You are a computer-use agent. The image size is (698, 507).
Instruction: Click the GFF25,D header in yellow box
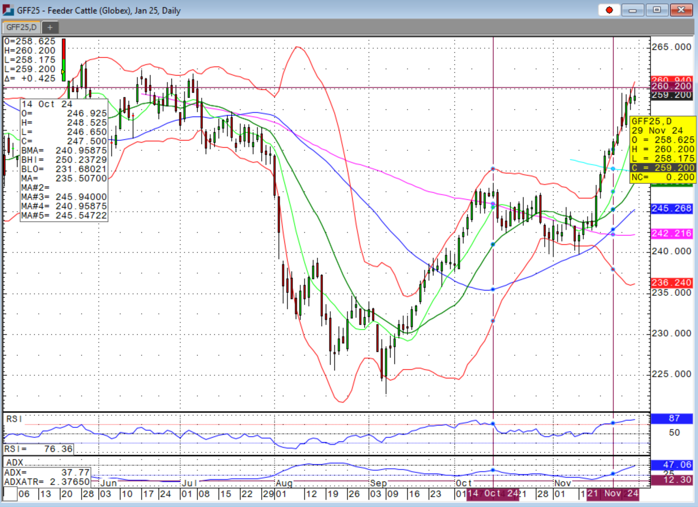tap(652, 121)
